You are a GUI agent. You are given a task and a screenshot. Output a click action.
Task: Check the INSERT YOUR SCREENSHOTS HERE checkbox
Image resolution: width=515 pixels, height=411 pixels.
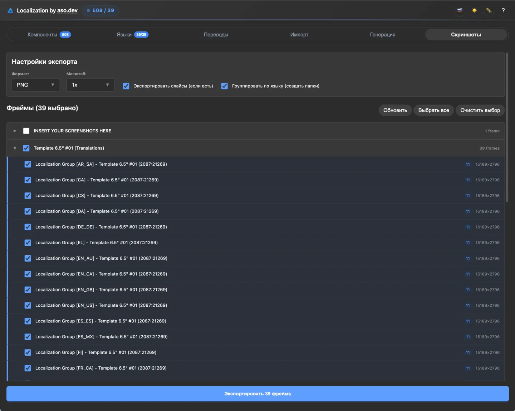(26, 131)
